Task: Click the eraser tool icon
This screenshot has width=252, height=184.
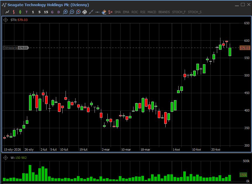Action: [104, 12]
